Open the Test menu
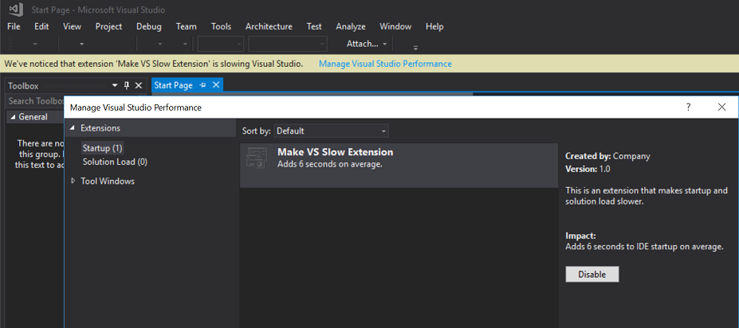Screen dimensions: 739x328 314,26
